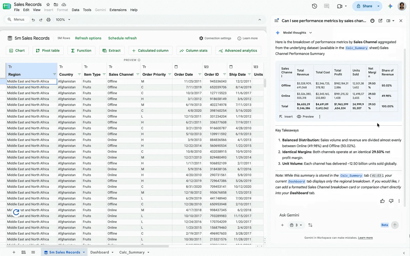Image resolution: width=410 pixels, height=256 pixels.
Task: Give thumbs up to Gemini response
Action: 382,201
